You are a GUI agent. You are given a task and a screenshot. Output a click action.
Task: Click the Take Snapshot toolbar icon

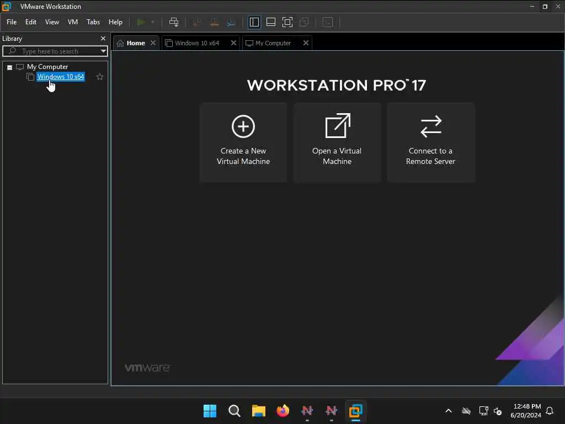(x=197, y=22)
